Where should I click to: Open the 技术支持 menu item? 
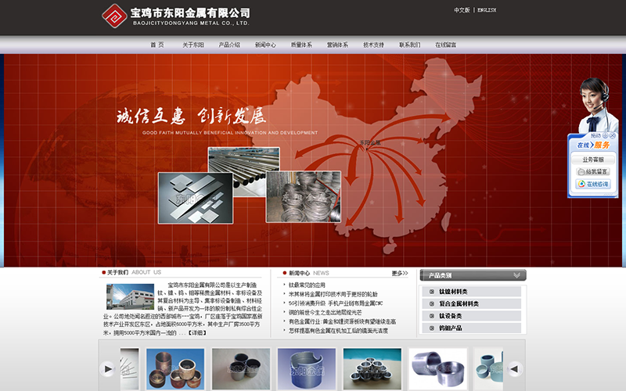tap(374, 45)
